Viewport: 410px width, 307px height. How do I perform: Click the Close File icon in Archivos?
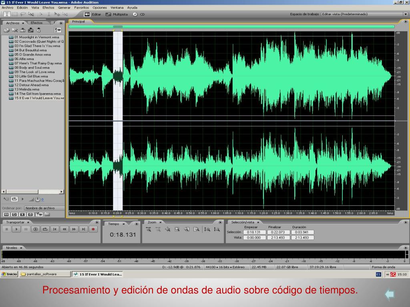(15, 30)
